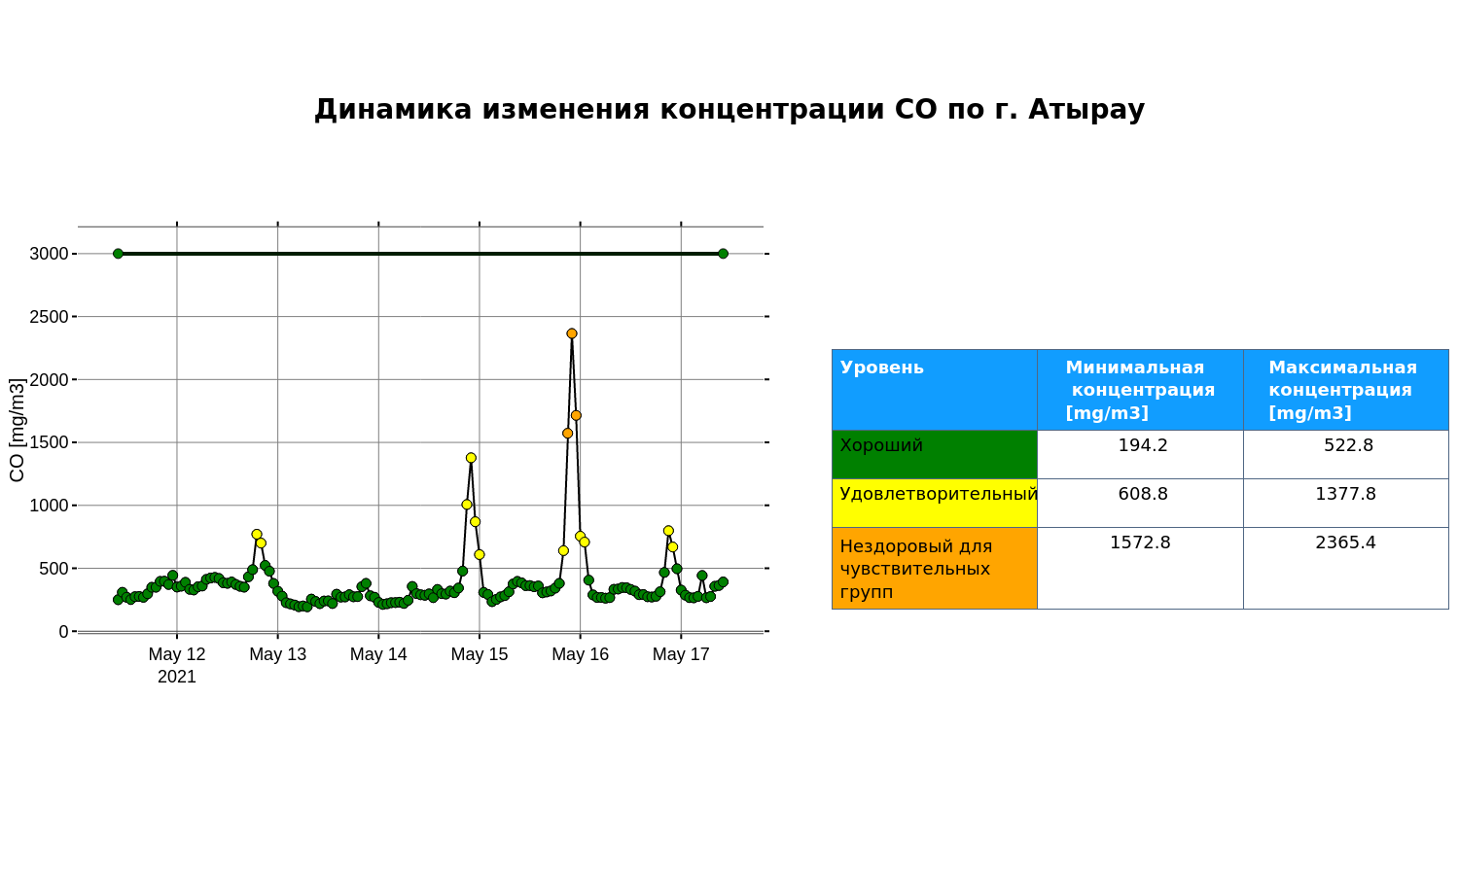This screenshot has width=1459, height=875.
Task: Select the yellow 'Удовлетворительный' level cell
Action: [935, 503]
